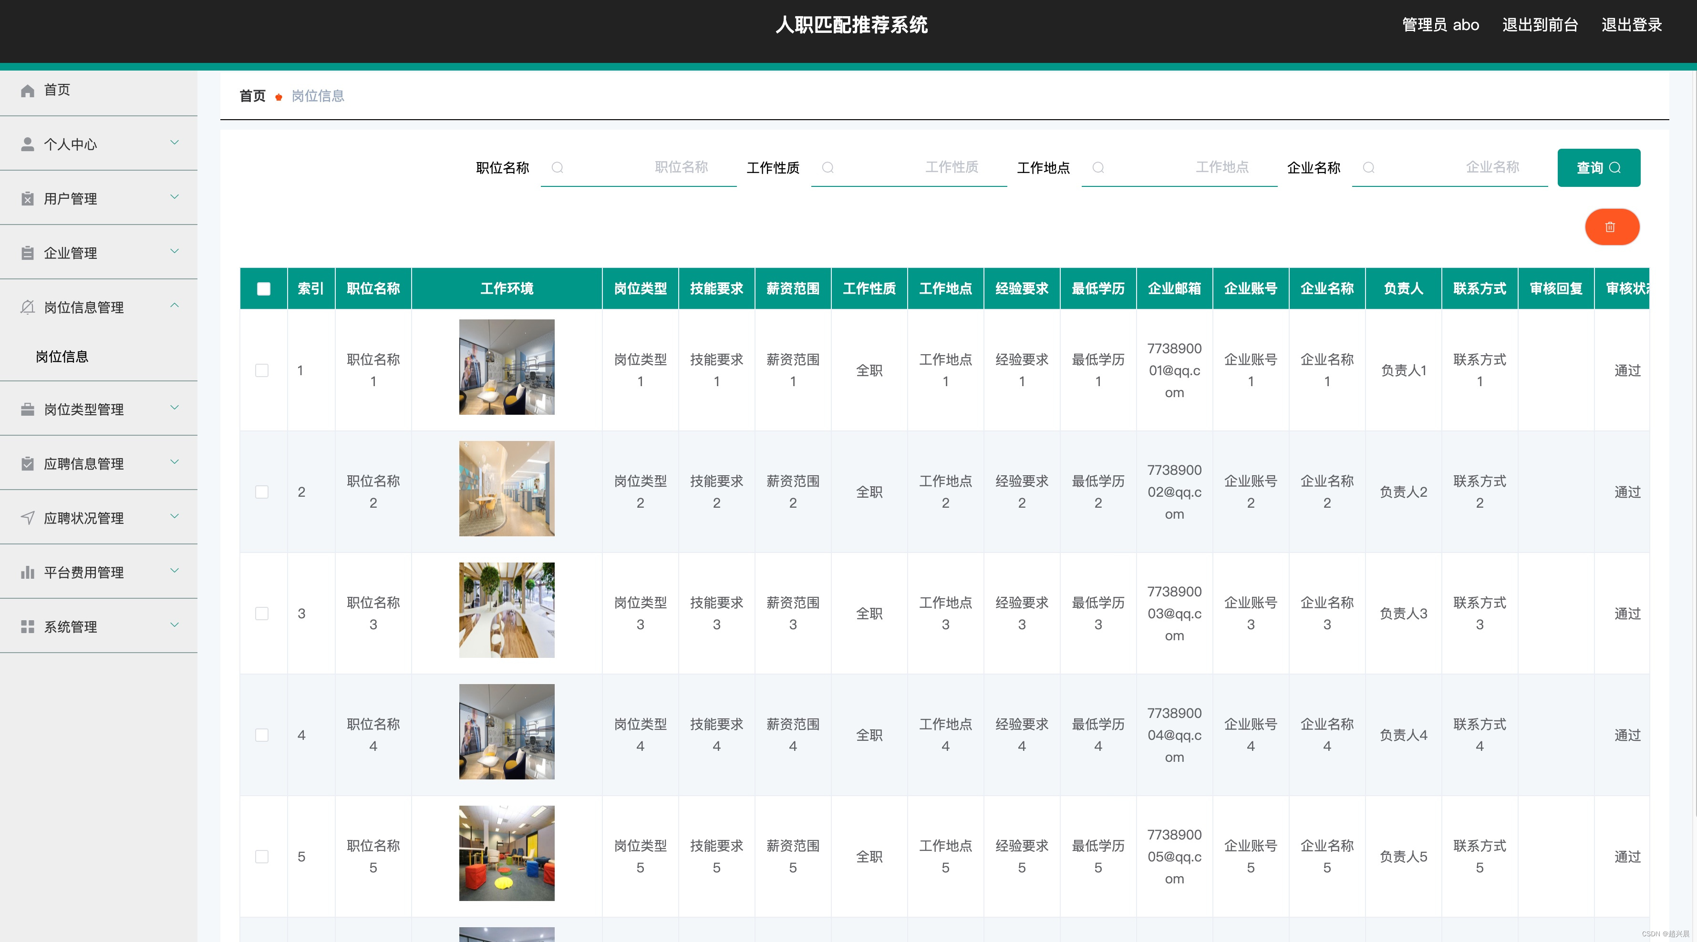Click the person icon beside 个人中心
Image resolution: width=1697 pixels, height=942 pixels.
pyautogui.click(x=27, y=144)
